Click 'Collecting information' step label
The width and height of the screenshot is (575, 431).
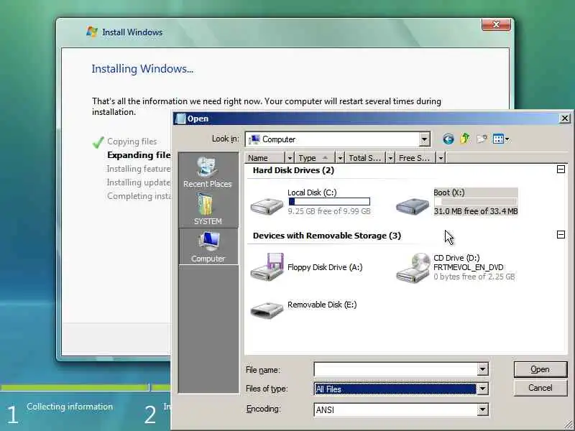(70, 407)
